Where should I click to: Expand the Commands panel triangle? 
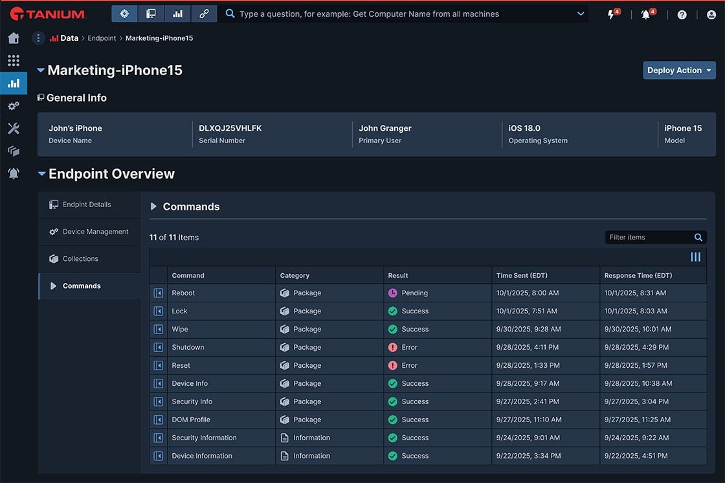[153, 207]
